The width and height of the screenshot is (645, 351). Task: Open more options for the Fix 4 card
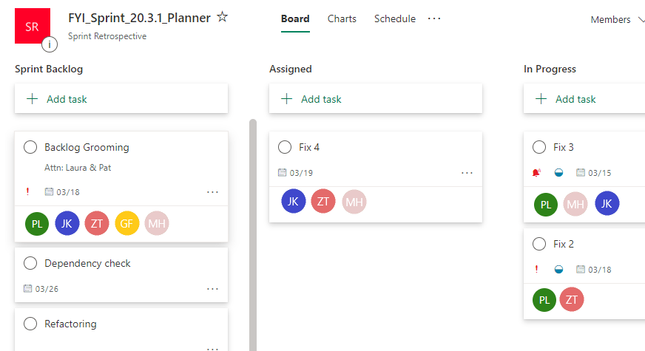pos(467,173)
